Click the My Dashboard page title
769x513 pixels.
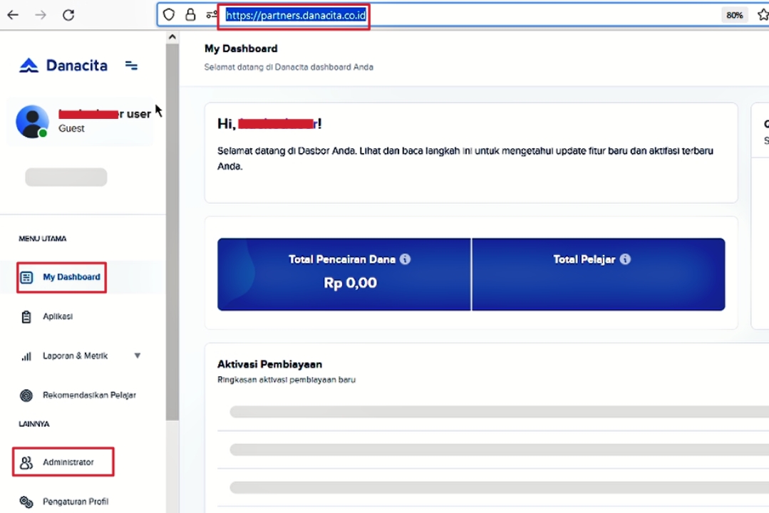[x=241, y=48]
